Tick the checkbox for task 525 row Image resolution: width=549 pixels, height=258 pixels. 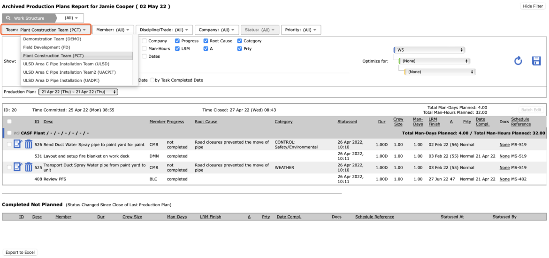click(x=9, y=168)
